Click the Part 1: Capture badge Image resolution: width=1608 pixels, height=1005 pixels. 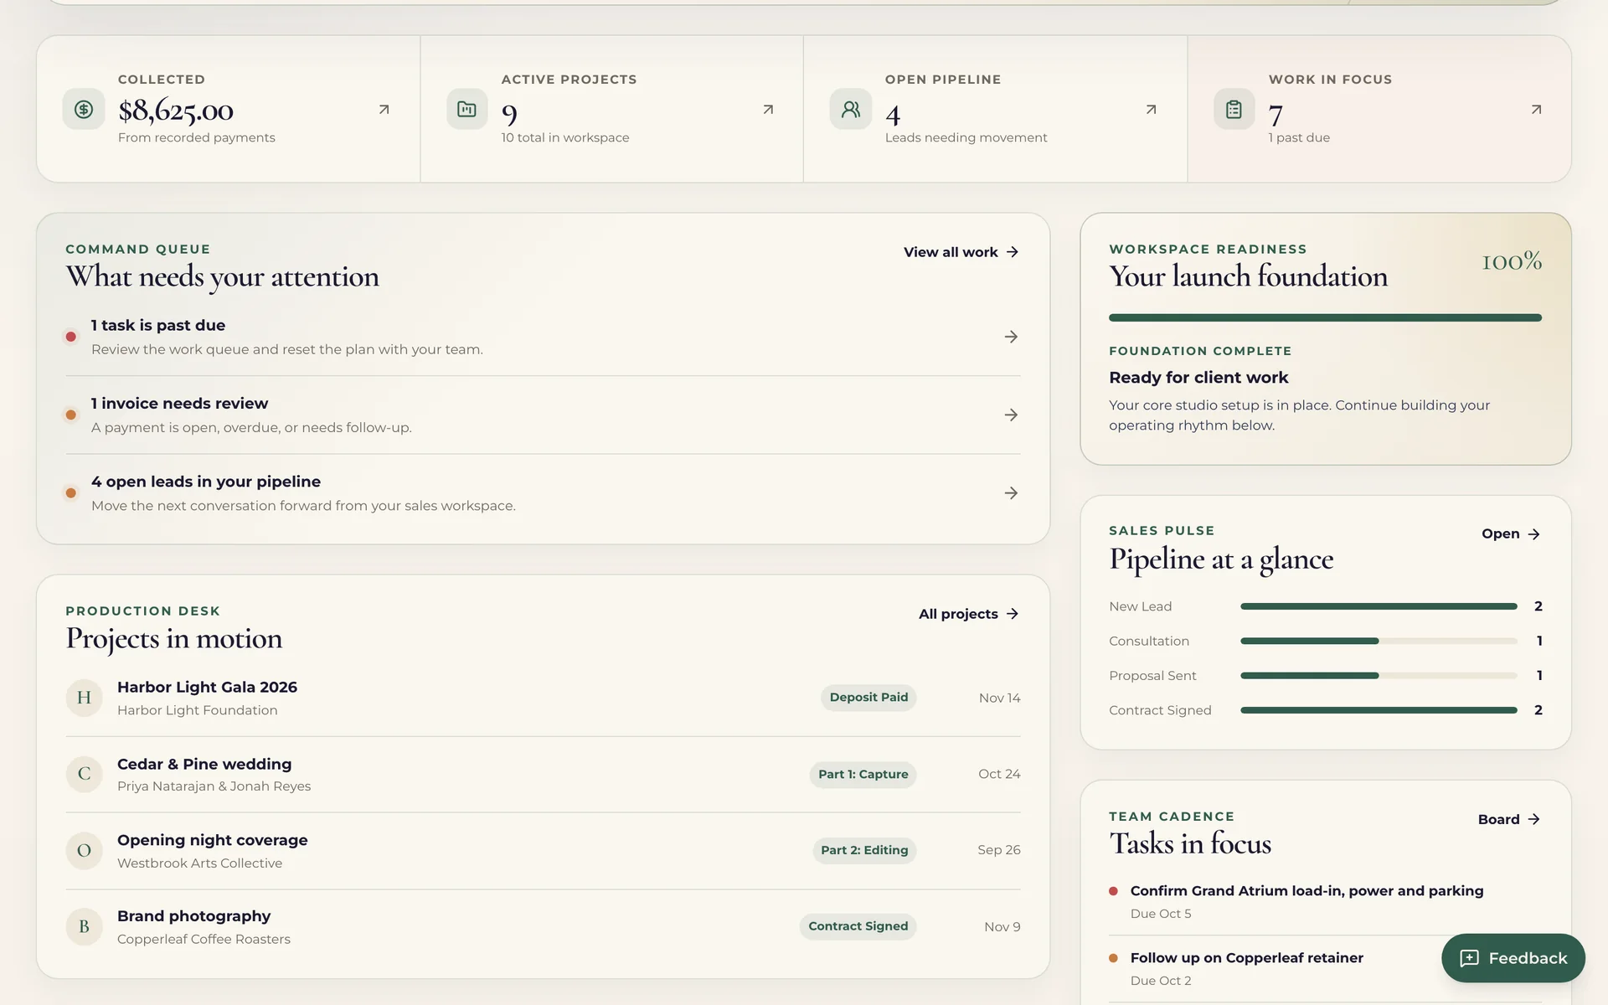click(863, 775)
